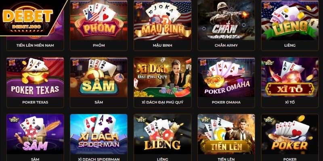Open the Phỏm card game thumbnail
This screenshot has width=323, height=161.
click(99, 20)
